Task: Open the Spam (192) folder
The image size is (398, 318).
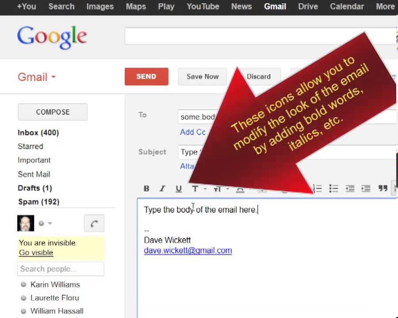Action: [x=38, y=202]
